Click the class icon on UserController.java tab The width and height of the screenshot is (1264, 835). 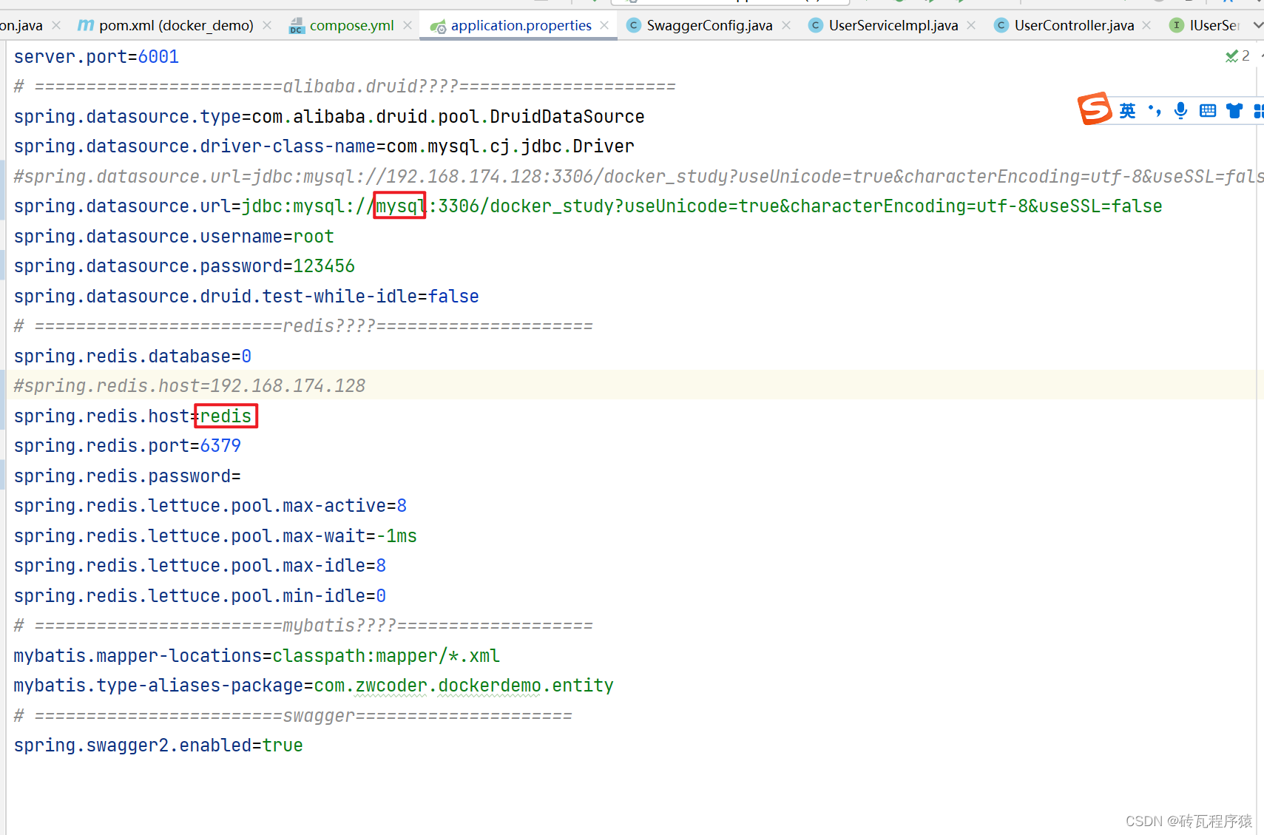pos(1001,25)
